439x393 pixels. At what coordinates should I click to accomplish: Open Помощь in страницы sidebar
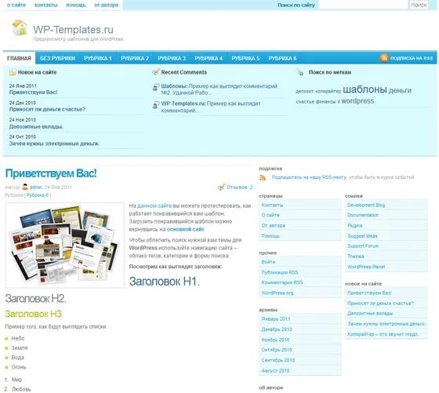[270, 236]
